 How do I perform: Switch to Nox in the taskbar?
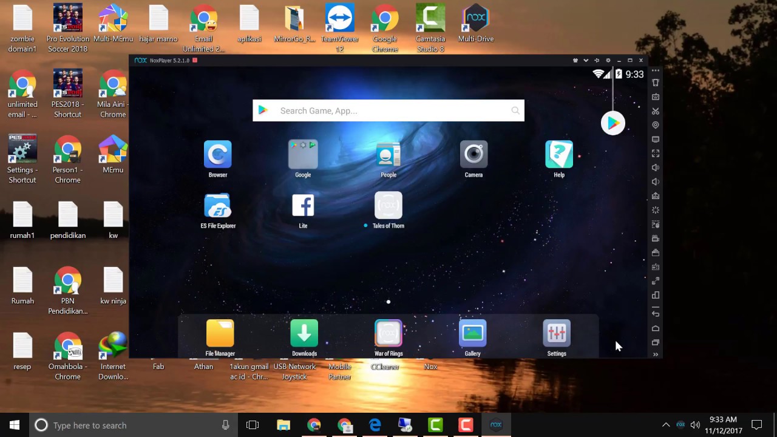(496, 425)
